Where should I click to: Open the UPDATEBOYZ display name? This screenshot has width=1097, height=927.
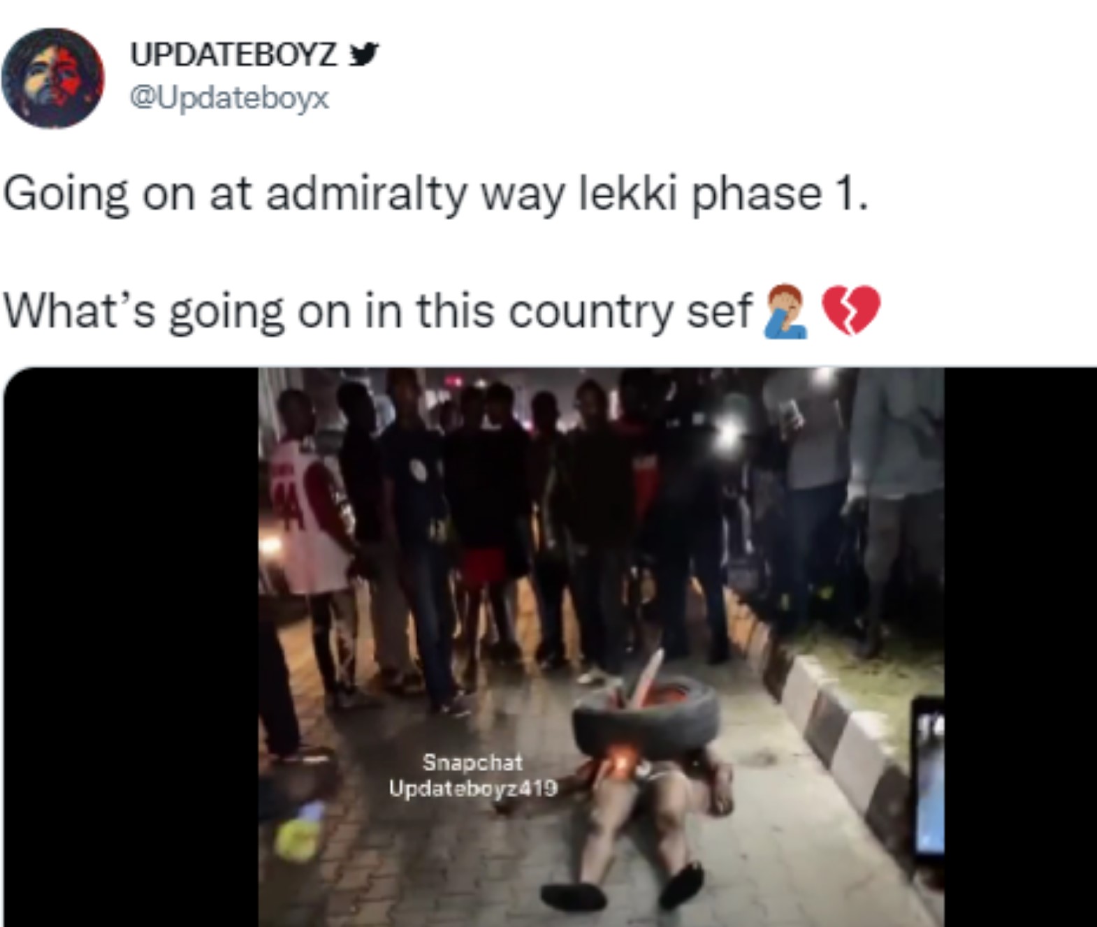(x=234, y=54)
